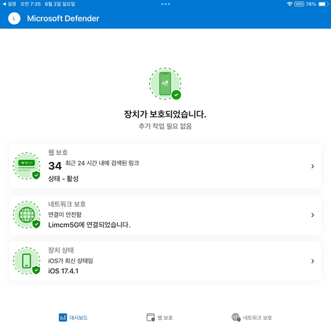This screenshot has height=329, width=331.
Task: Expand the 장치 상태 card chevron
Action: [313, 261]
